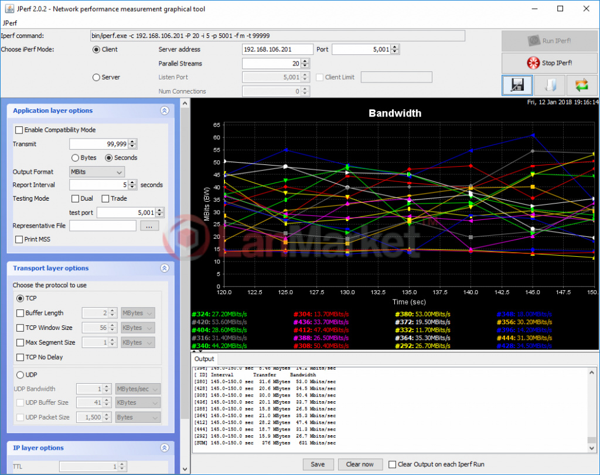Enable Compatibility Mode checkbox
The width and height of the screenshot is (600, 475).
[19, 130]
